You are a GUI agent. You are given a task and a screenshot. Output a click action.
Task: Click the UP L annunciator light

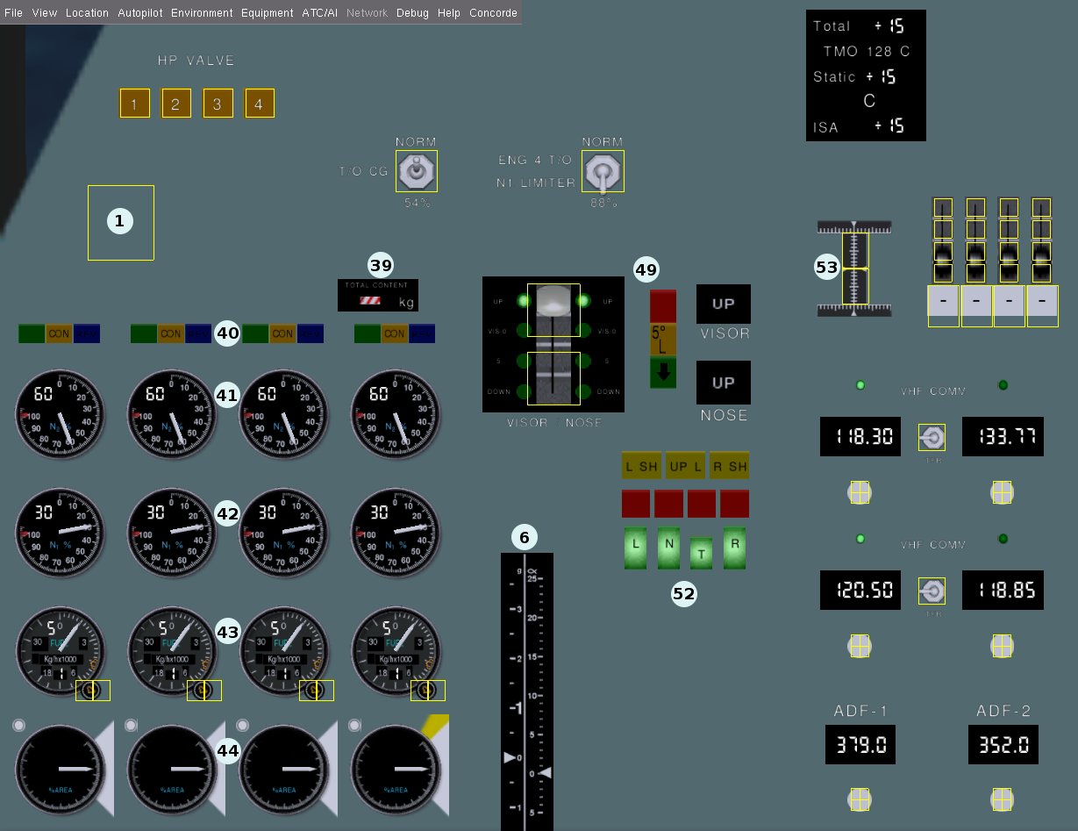pos(685,467)
